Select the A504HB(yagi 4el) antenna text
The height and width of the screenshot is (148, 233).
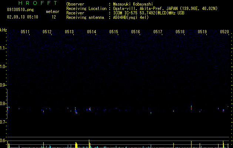[131, 17]
